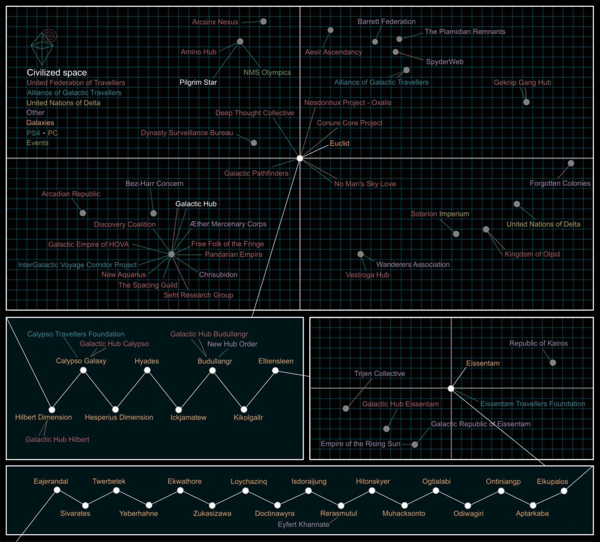The image size is (600, 542).
Task: Select the Eltiensleen galaxy node
Action: (x=275, y=370)
